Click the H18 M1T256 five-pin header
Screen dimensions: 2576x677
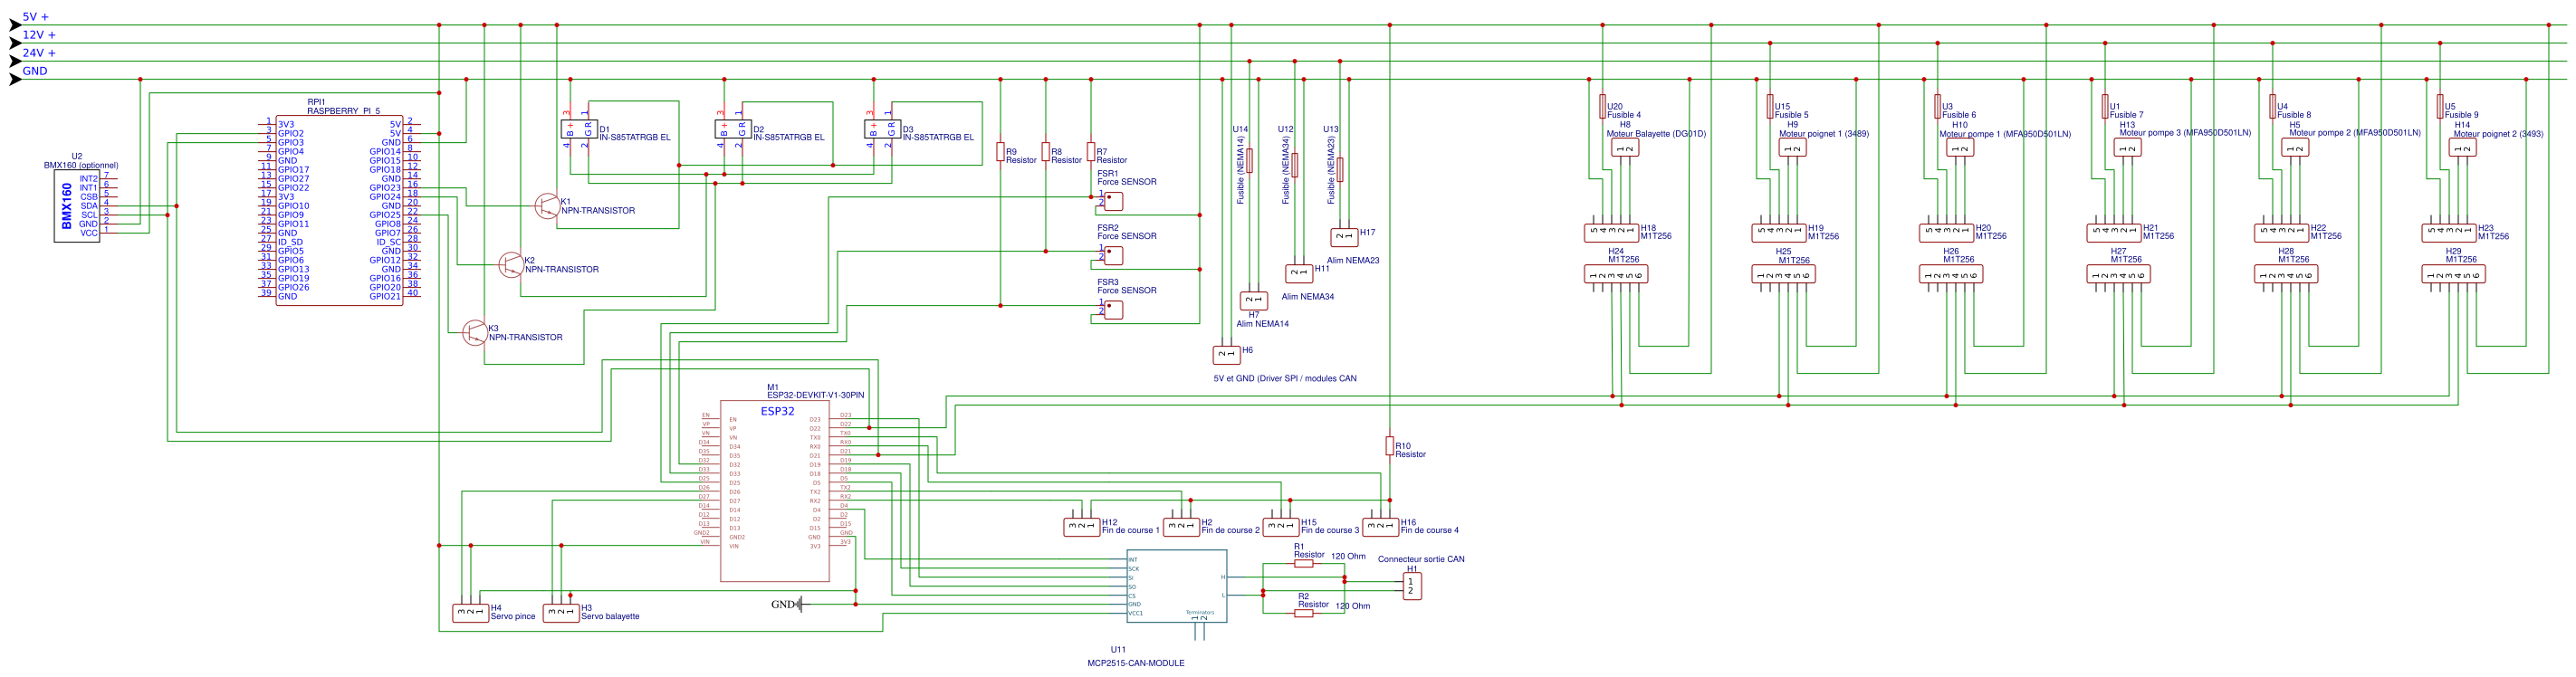(x=1611, y=233)
